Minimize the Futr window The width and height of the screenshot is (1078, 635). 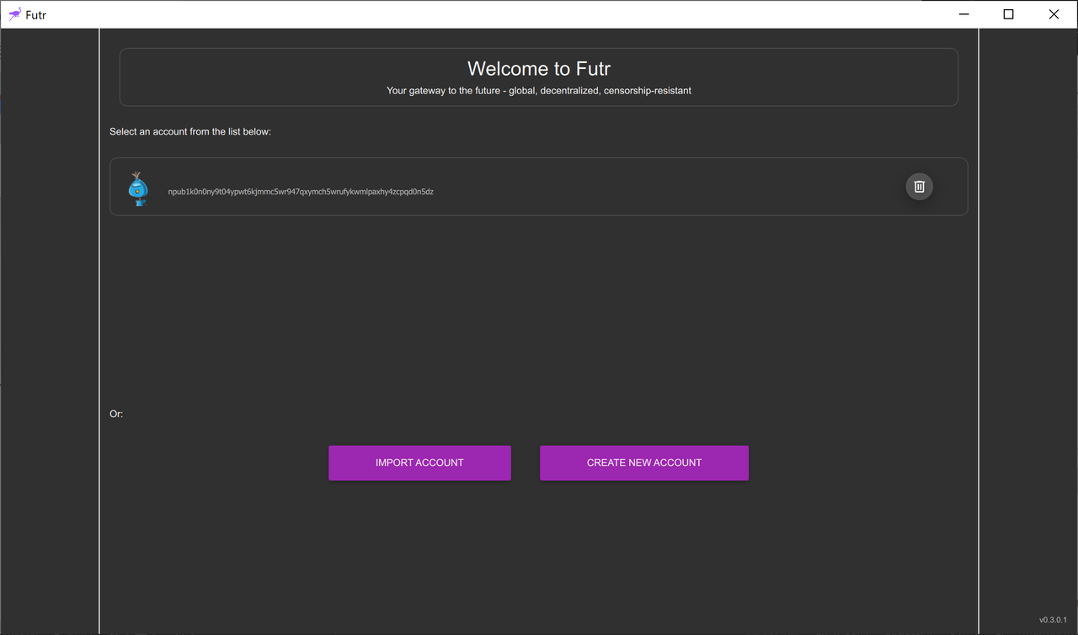[964, 14]
